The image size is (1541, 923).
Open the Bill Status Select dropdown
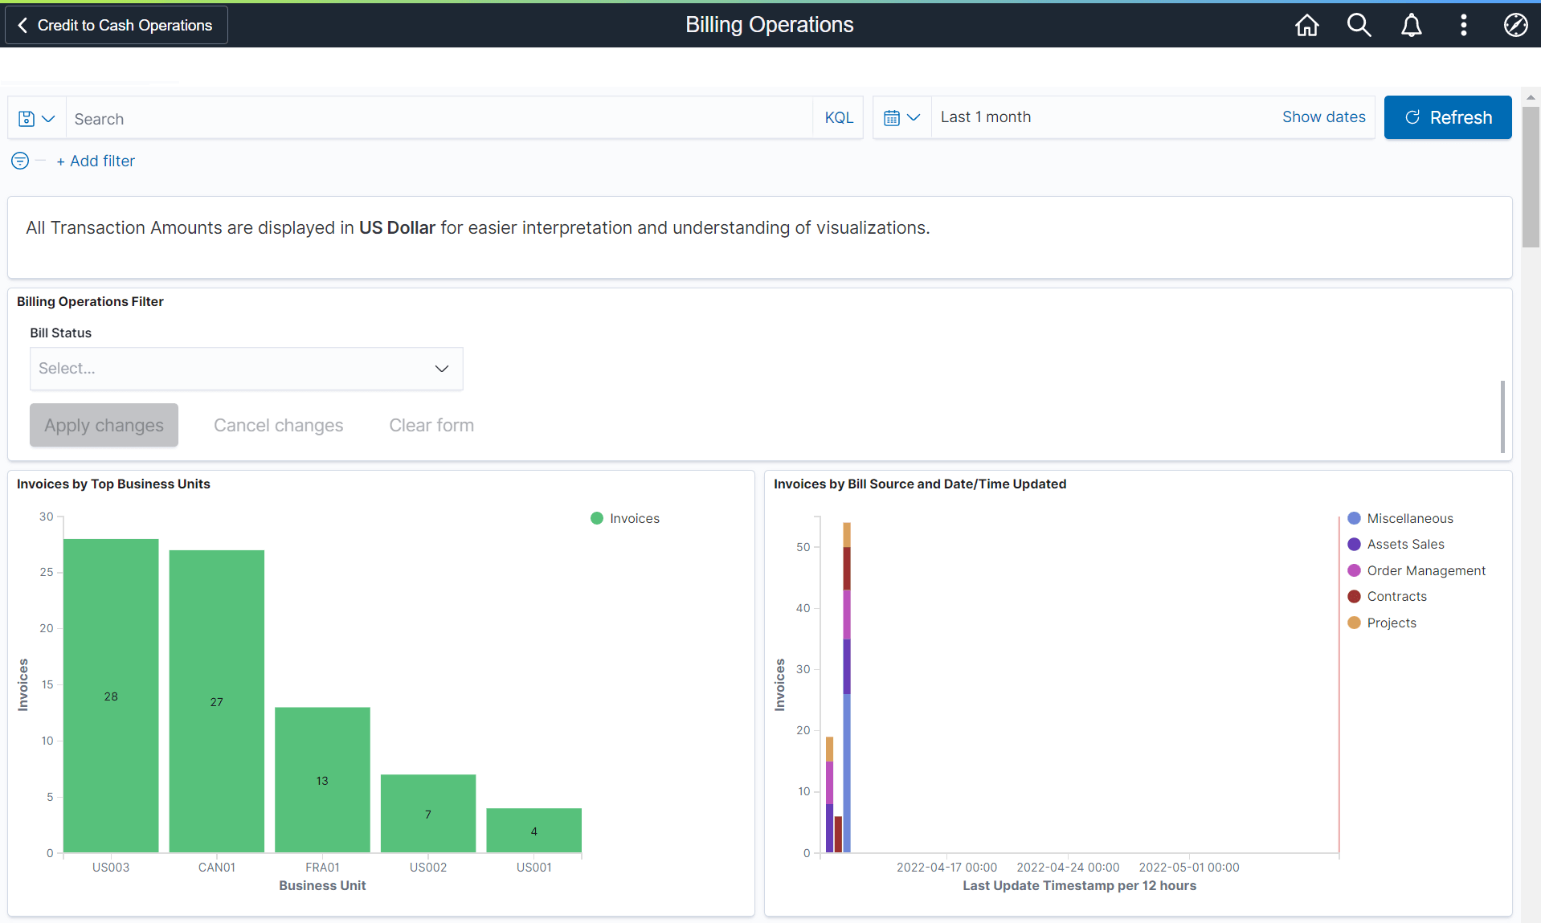pos(246,369)
